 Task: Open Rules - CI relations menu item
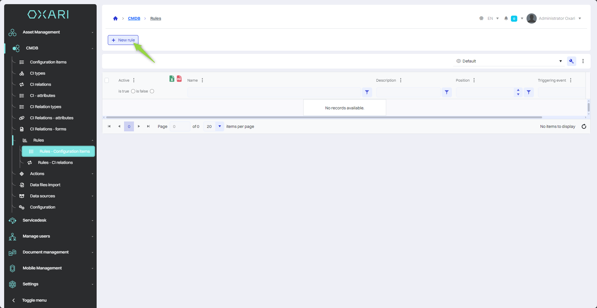(x=55, y=163)
